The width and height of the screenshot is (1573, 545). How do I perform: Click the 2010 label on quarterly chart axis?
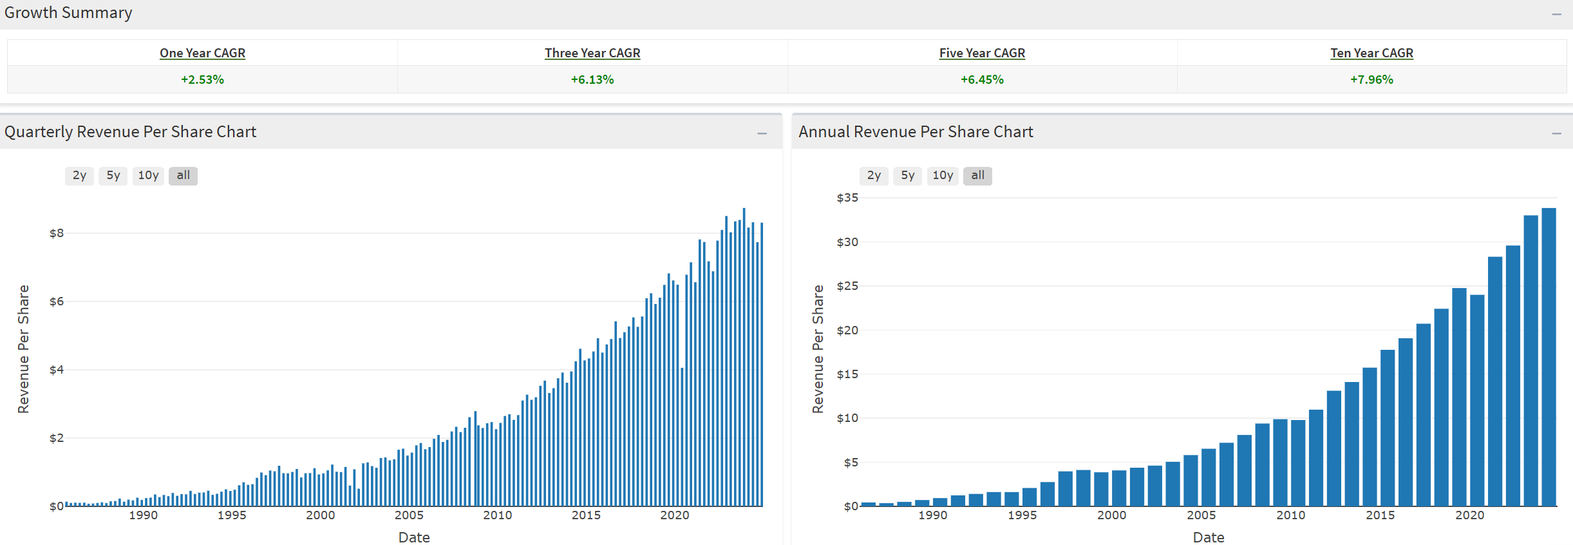pos(497,515)
